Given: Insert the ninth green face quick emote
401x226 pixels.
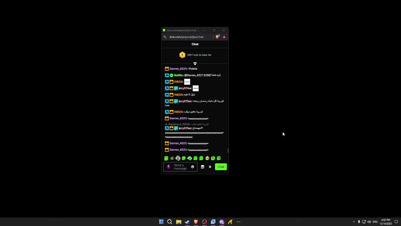Looking at the screenshot, I should click(213, 159).
